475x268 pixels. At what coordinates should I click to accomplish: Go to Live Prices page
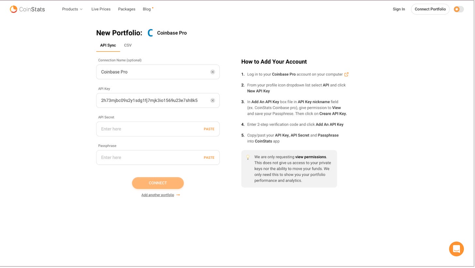pyautogui.click(x=101, y=9)
